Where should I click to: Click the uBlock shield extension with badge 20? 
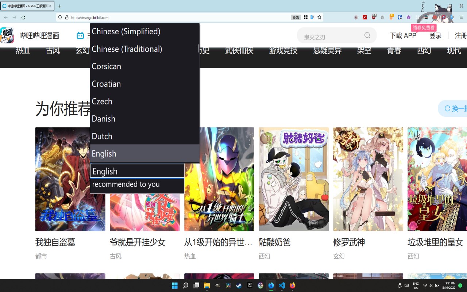click(374, 17)
